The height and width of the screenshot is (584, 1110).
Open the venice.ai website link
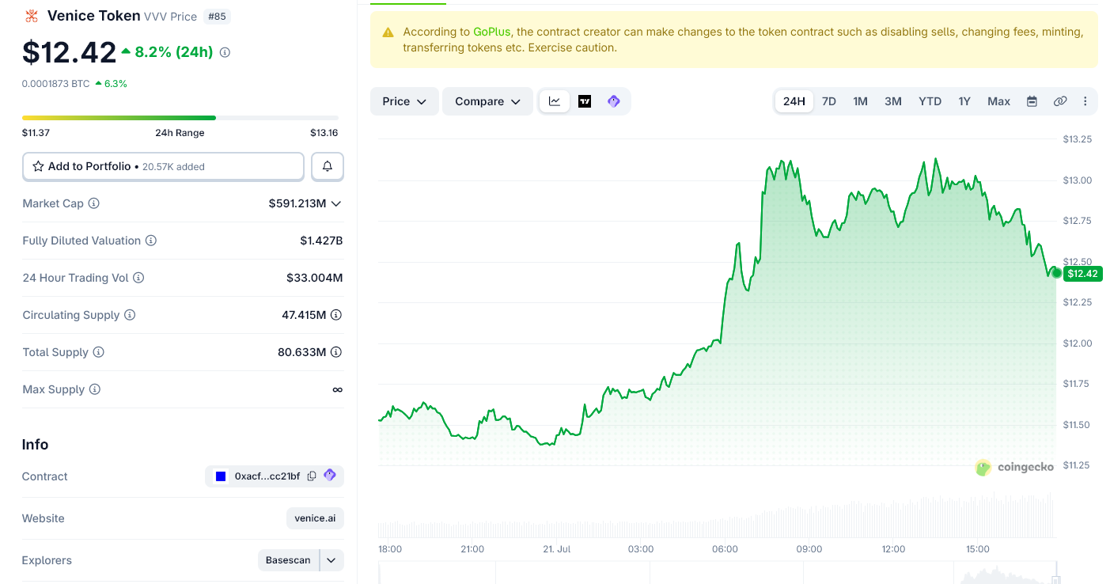click(x=315, y=518)
